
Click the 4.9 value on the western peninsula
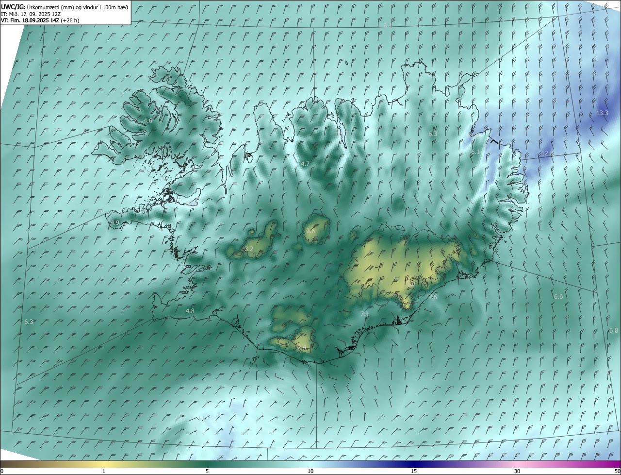[x=114, y=222]
